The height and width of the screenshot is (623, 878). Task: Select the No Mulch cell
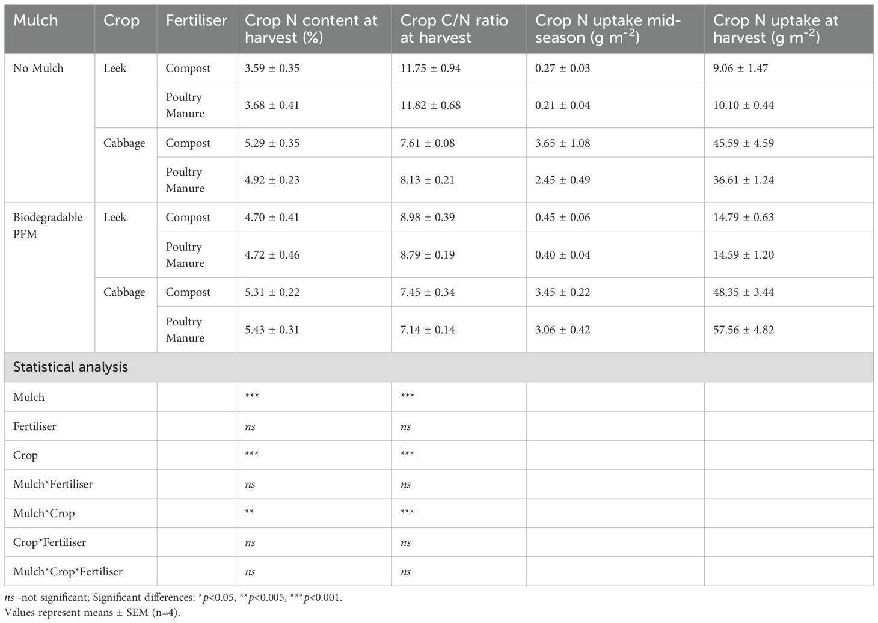[38, 68]
